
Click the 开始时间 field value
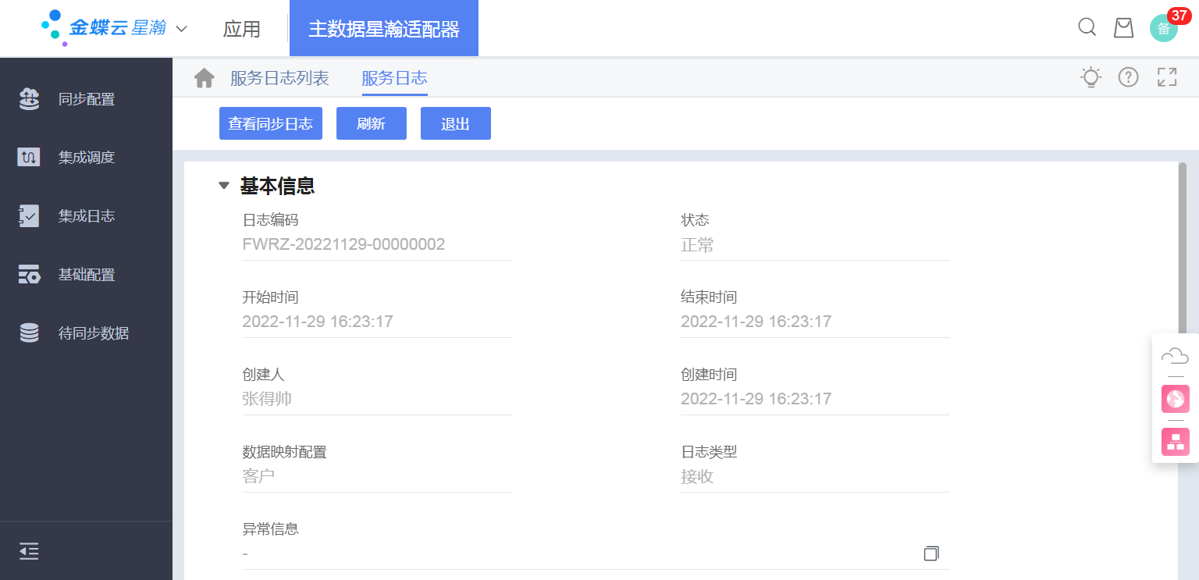coord(377,322)
